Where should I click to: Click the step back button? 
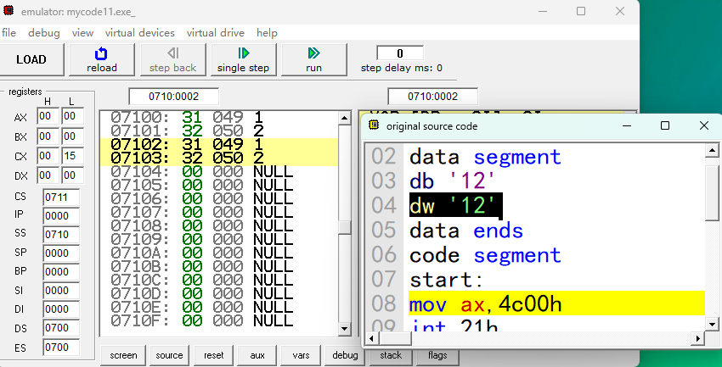point(172,59)
